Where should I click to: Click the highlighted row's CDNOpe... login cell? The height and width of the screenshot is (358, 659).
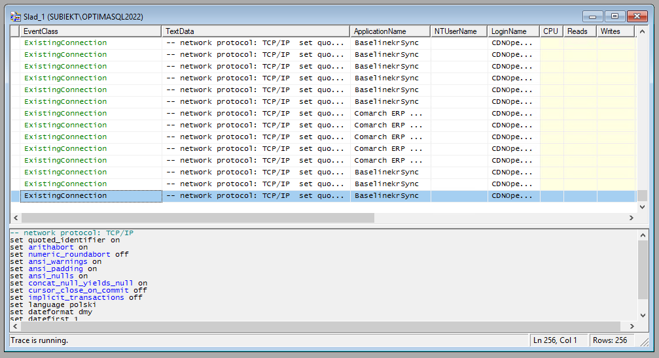pyautogui.click(x=514, y=196)
